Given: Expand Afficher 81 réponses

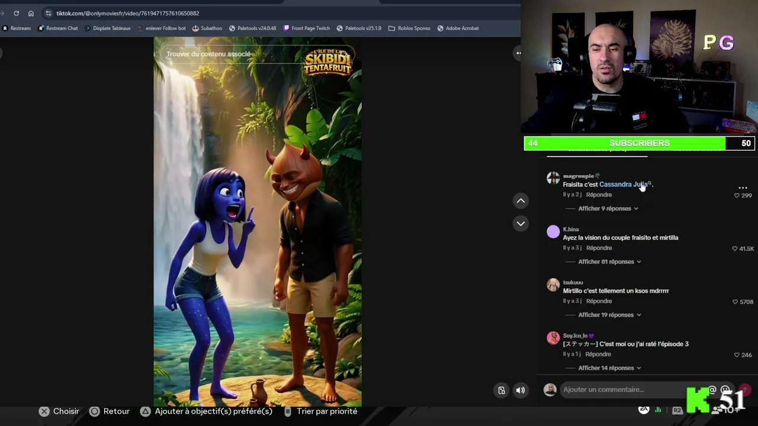Looking at the screenshot, I should coord(610,262).
